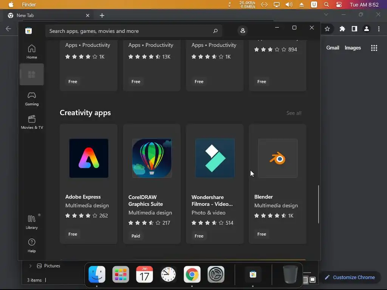Open the Trash in the Dock
This screenshot has width=387, height=290.
tap(290, 274)
